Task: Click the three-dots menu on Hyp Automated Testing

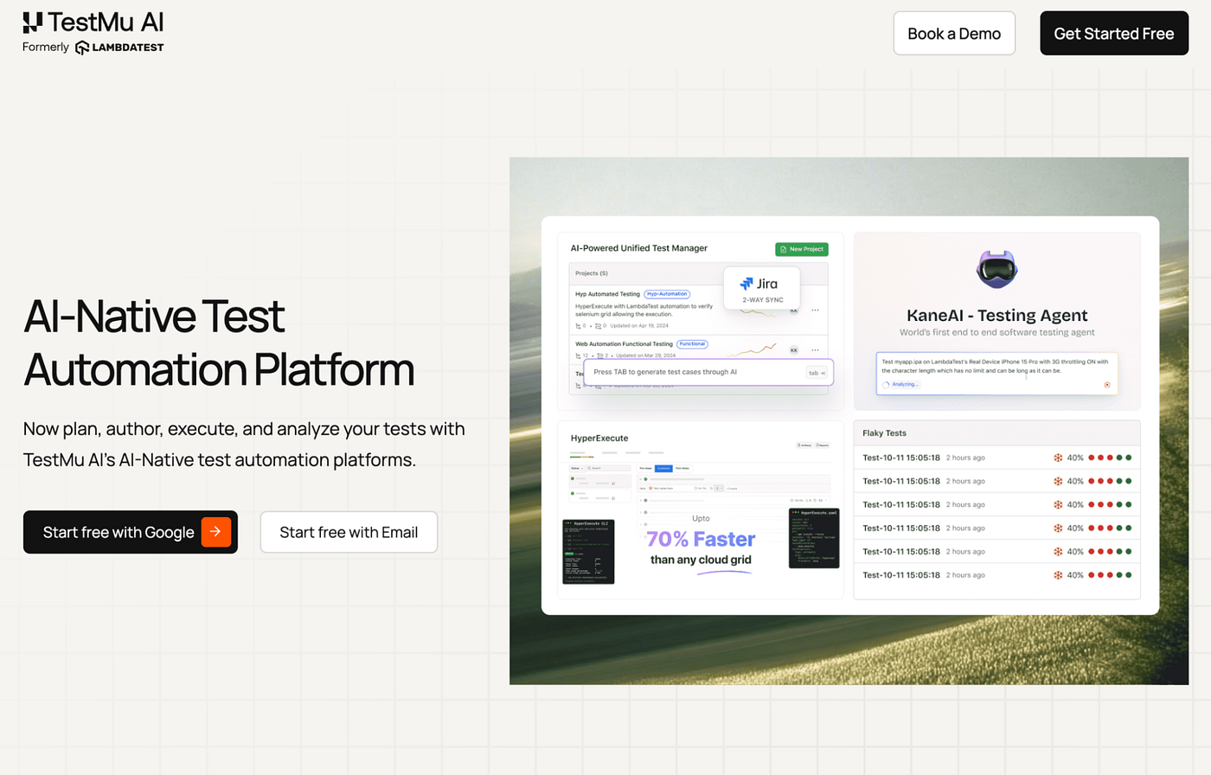Action: pyautogui.click(x=815, y=310)
